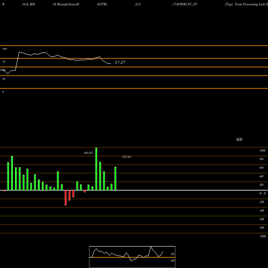Viewport: 268px width, 268px height.
Task: Click the RSI value label 57.27
Action: click(x=120, y=62)
